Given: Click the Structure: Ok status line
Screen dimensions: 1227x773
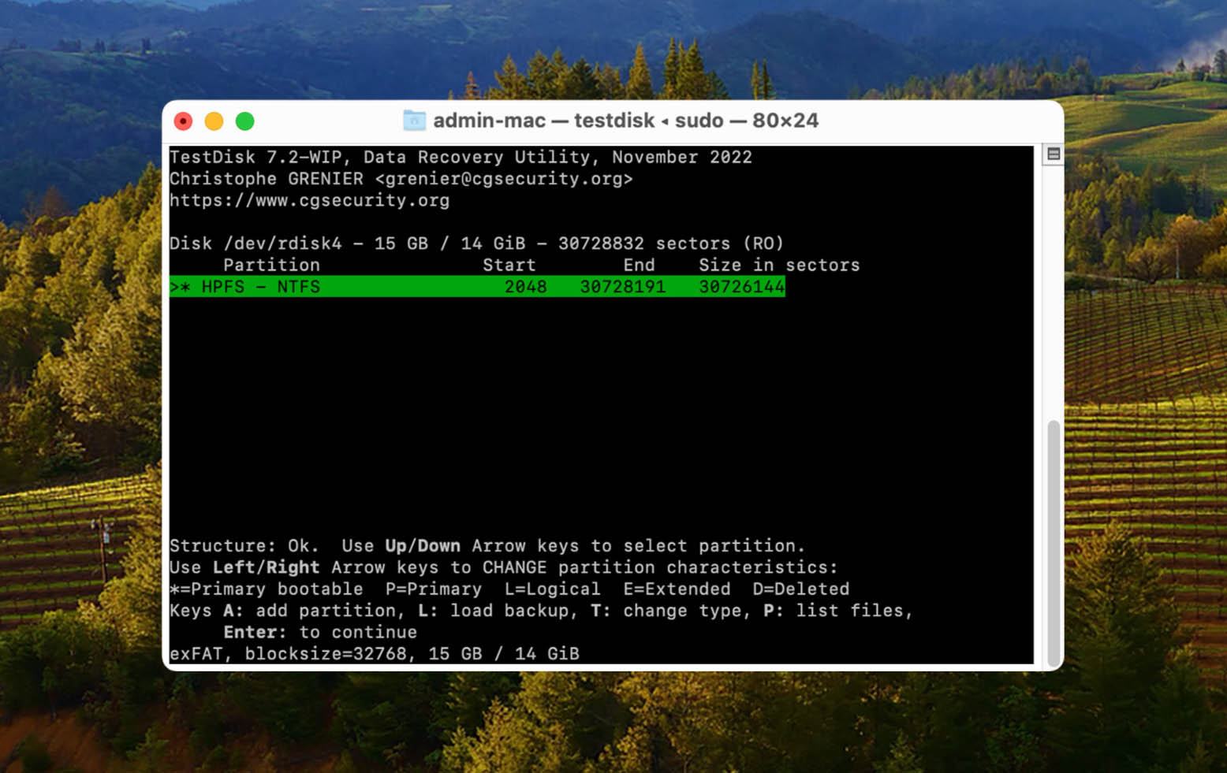Looking at the screenshot, I should pos(244,545).
